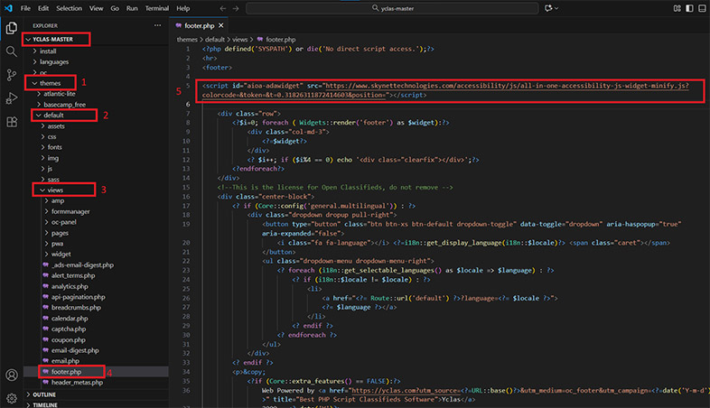Open the Manage gear settings icon

coord(12,398)
